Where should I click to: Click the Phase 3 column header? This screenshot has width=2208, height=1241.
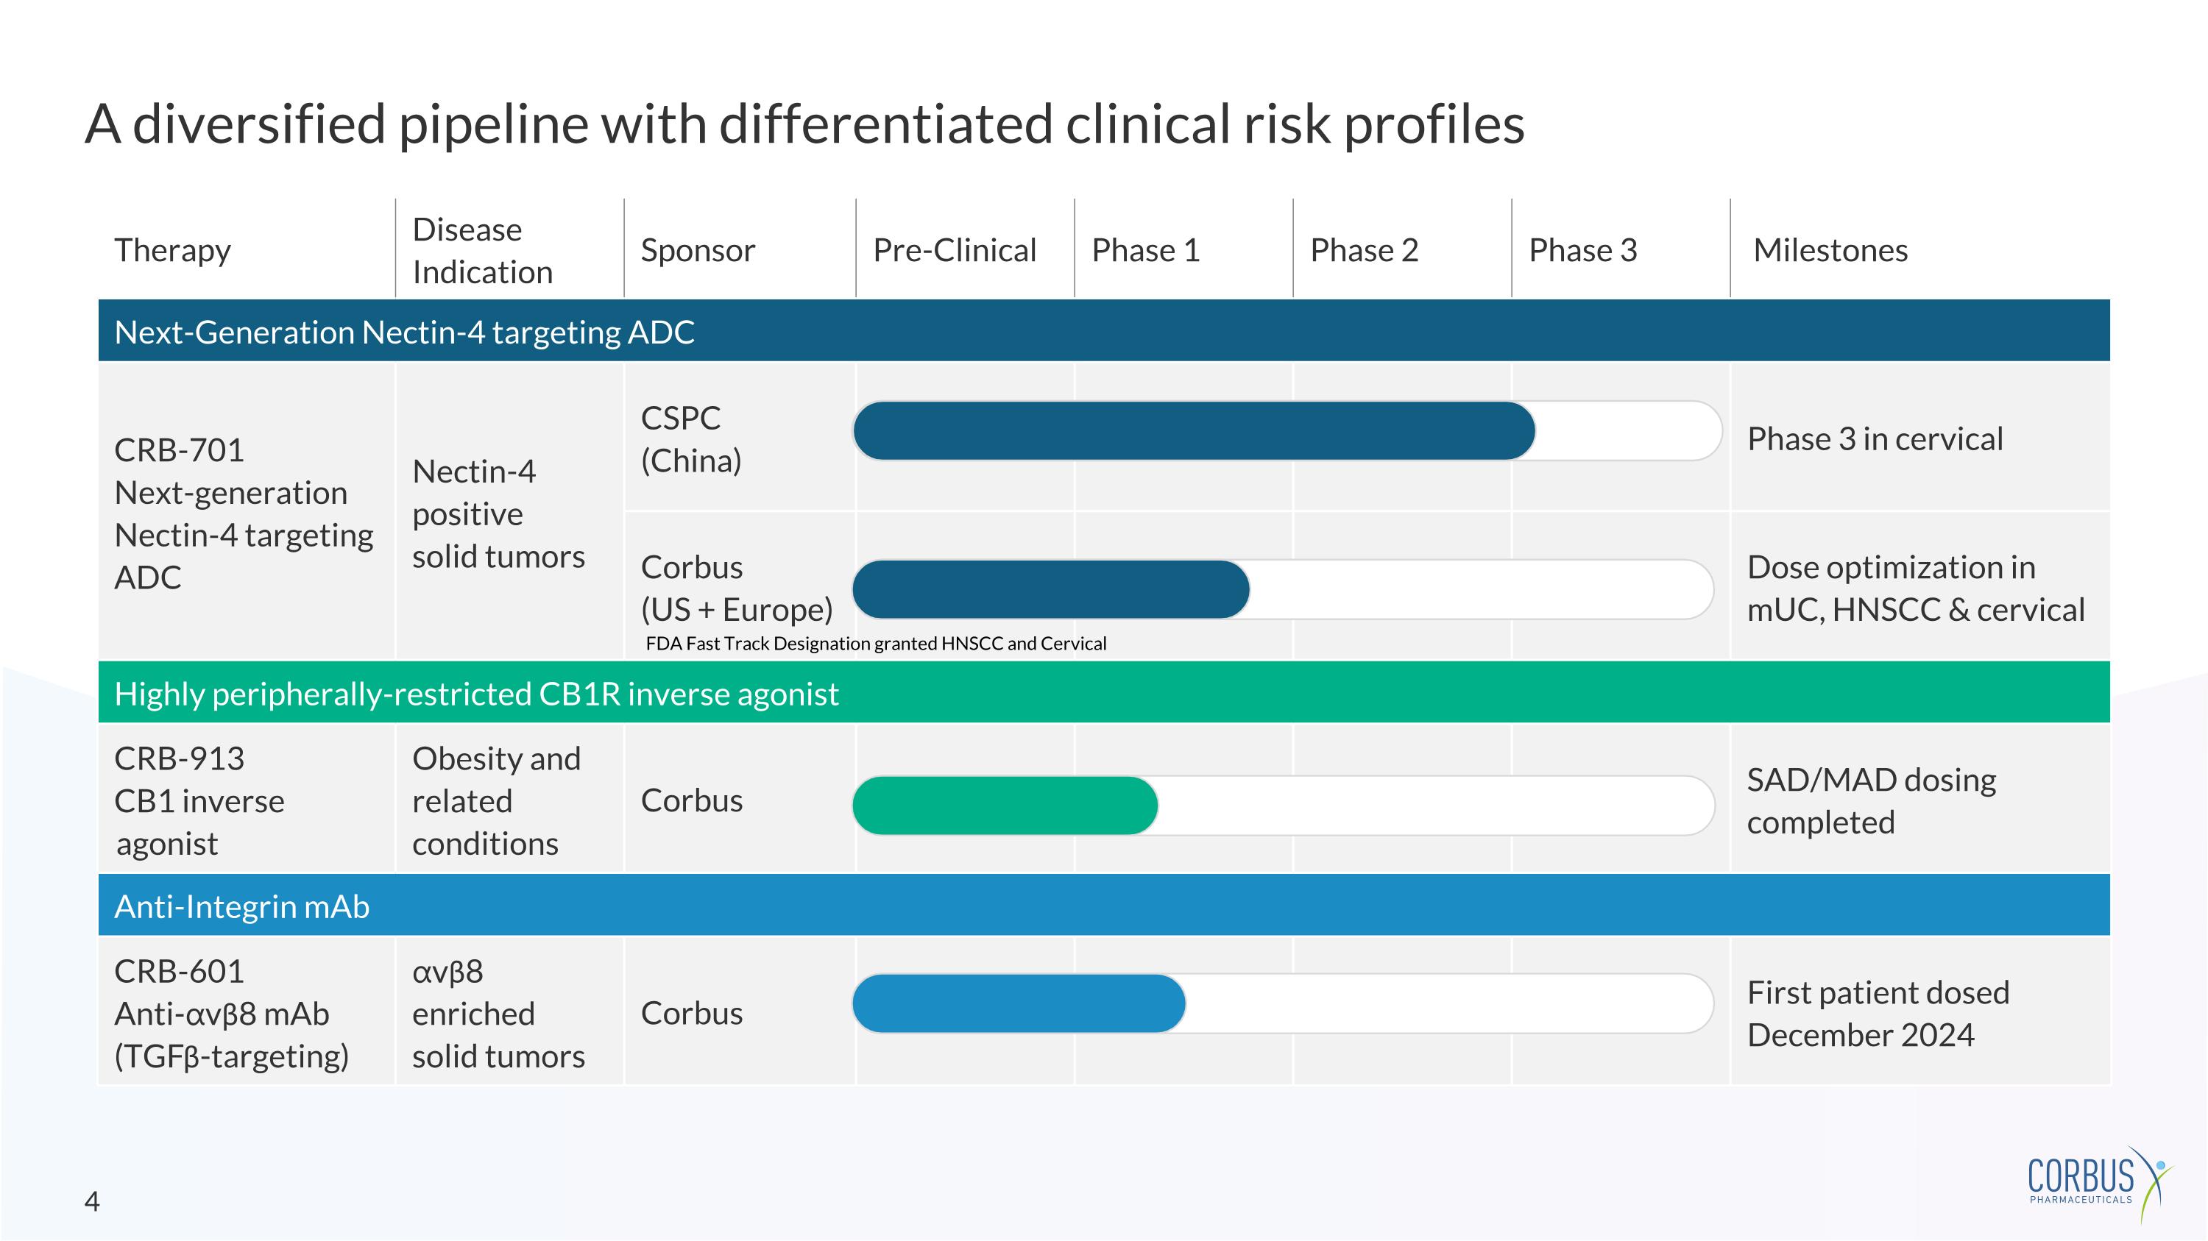pos(1582,250)
